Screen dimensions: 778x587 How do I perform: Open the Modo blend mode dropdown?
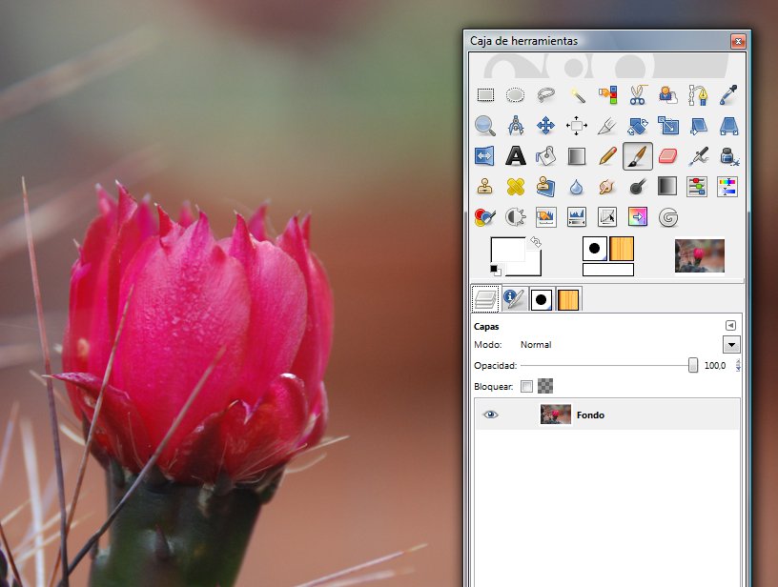[x=731, y=345]
